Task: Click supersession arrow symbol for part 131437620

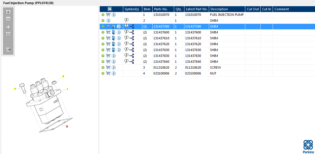Action: (132, 44)
